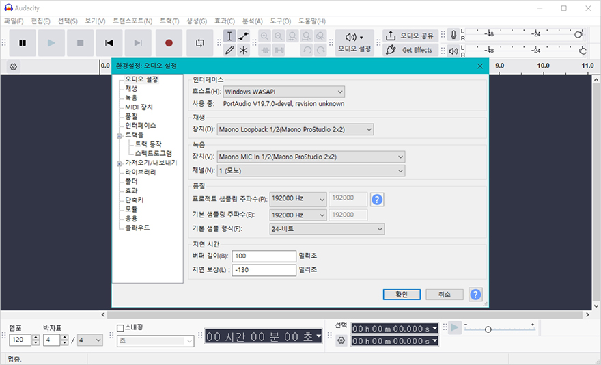Click Trim audio outside selection icon
Viewport: 601px width, 365px height.
pos(264,50)
